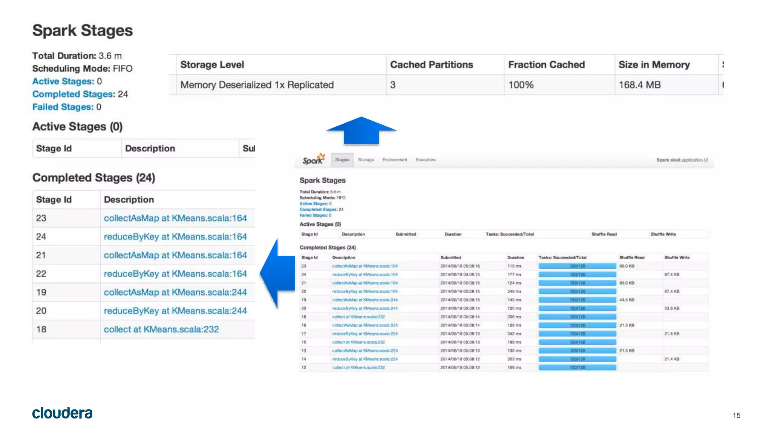This screenshot has height=434, width=772.
Task: Switch to the Storage tab
Action: pyautogui.click(x=366, y=160)
